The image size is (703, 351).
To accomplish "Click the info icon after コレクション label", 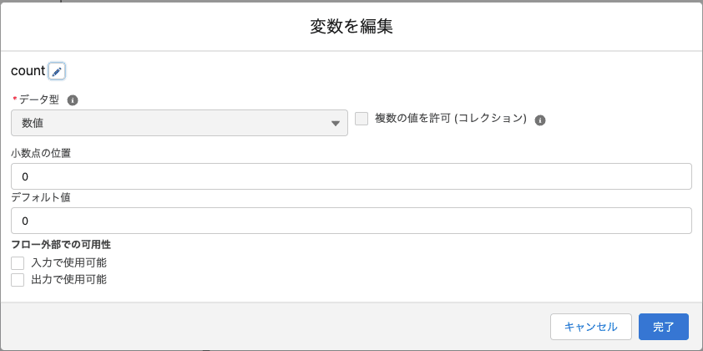I will pos(541,120).
